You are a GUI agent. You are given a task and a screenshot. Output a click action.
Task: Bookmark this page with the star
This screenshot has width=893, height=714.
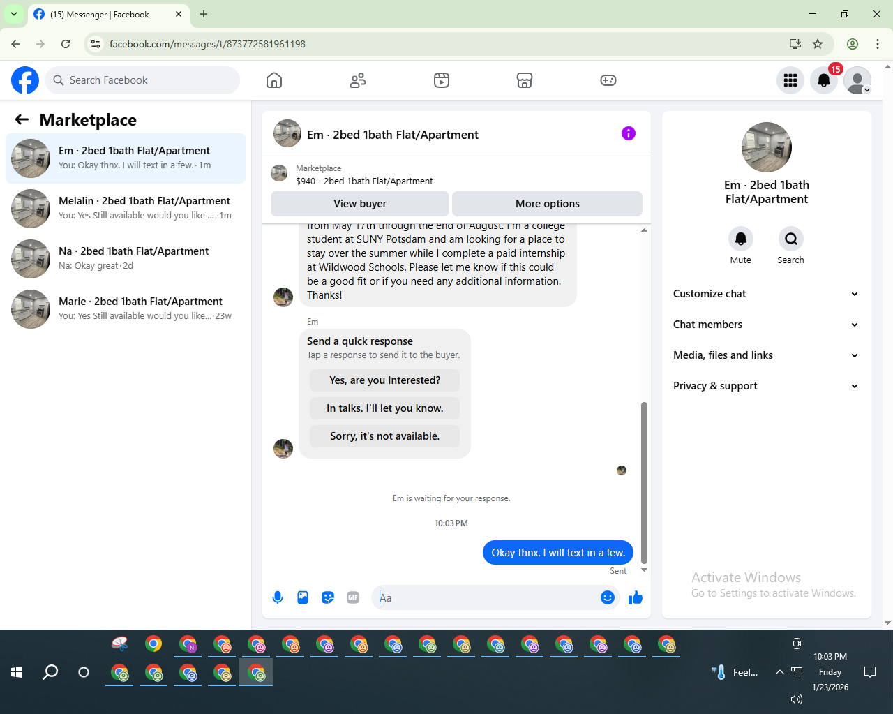(x=818, y=44)
